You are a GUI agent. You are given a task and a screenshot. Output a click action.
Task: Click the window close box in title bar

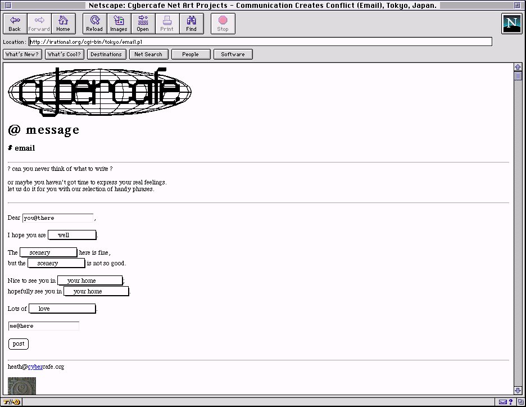(8, 5)
